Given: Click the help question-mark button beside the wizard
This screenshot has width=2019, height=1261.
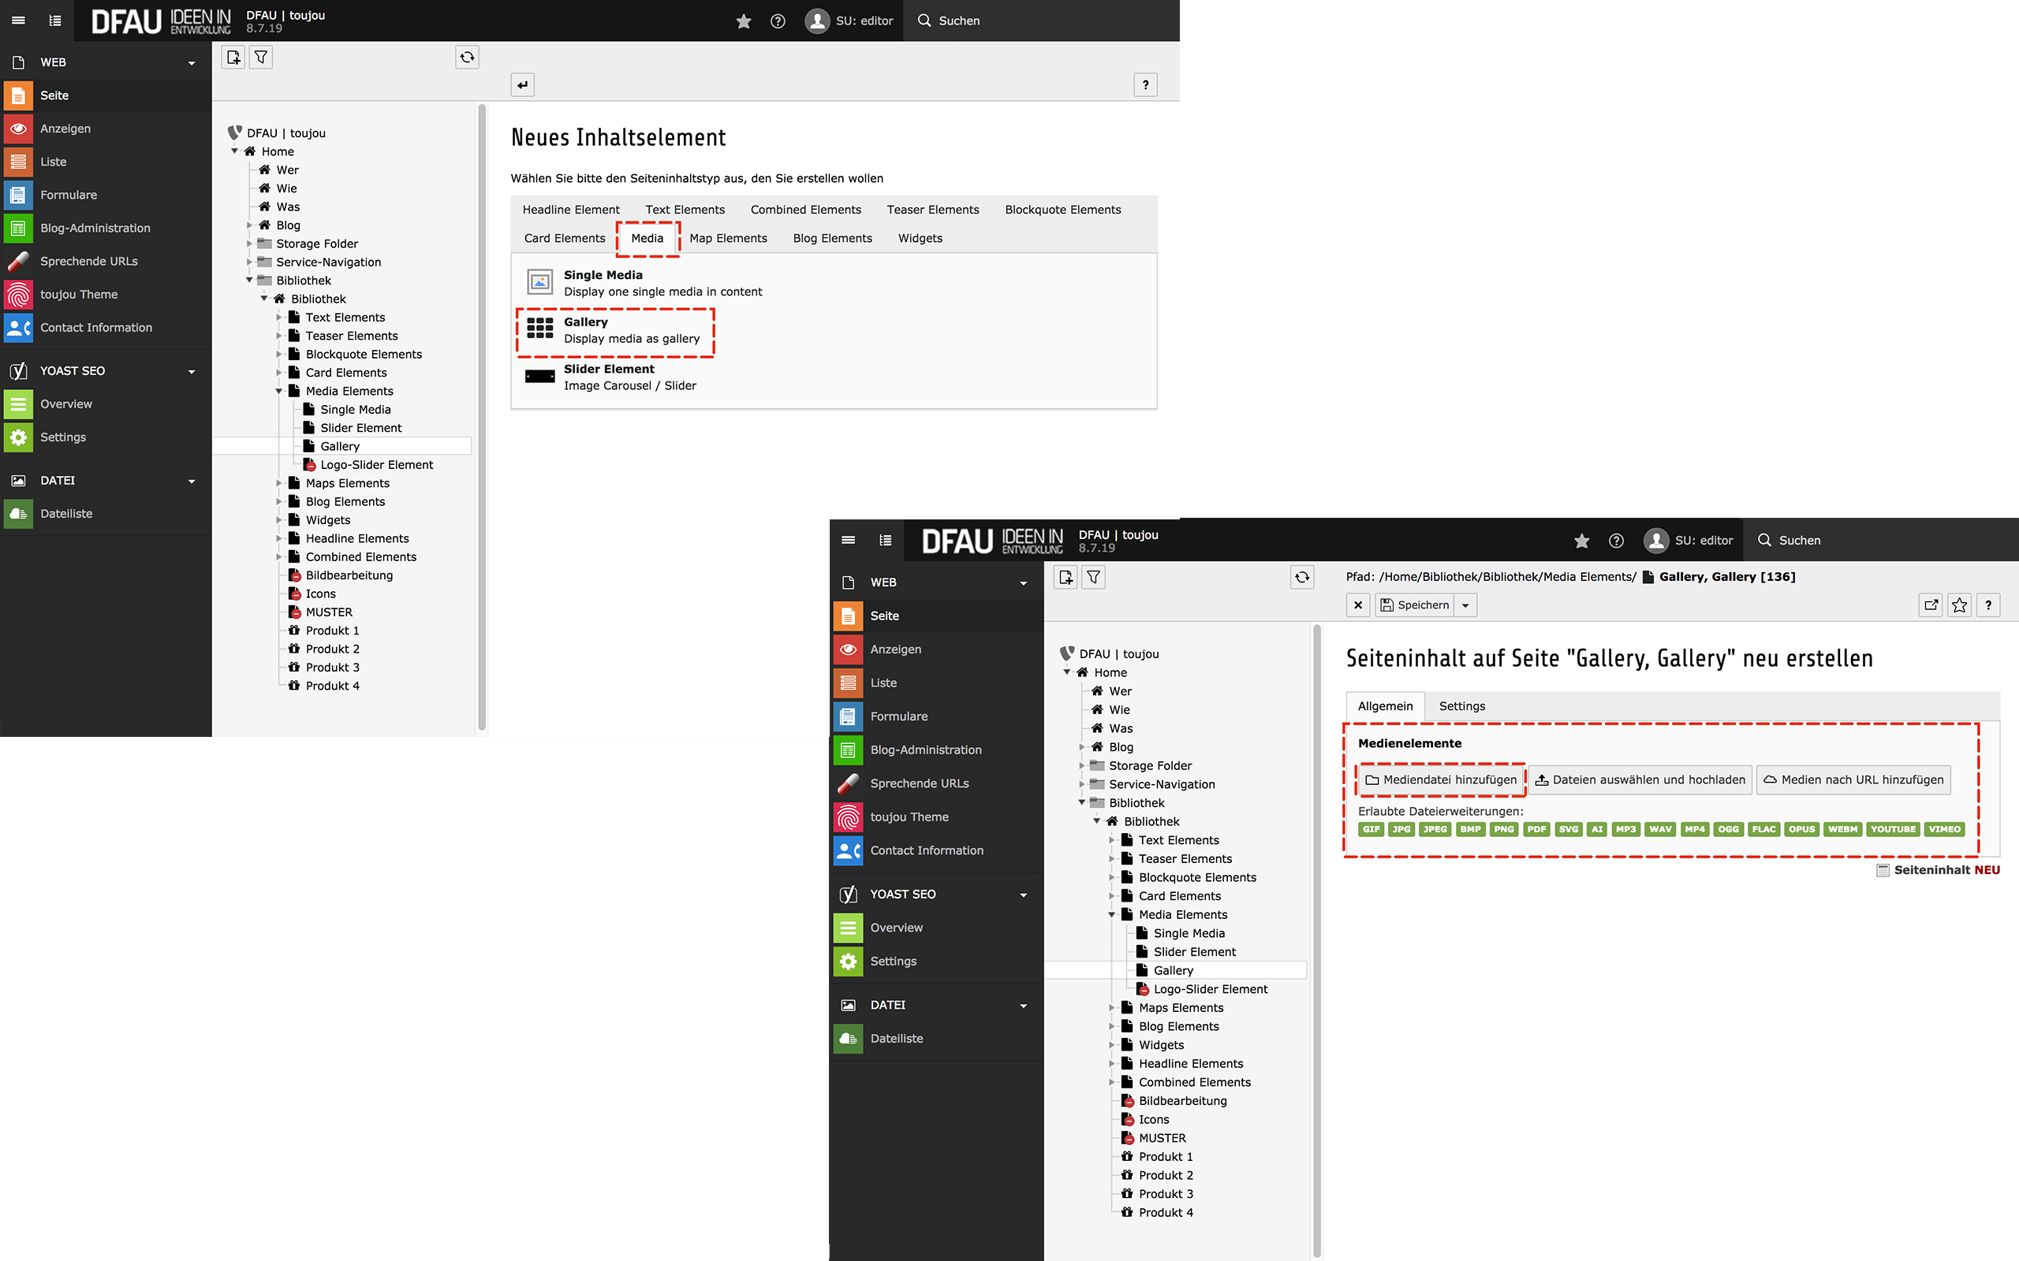Looking at the screenshot, I should click(x=1145, y=84).
